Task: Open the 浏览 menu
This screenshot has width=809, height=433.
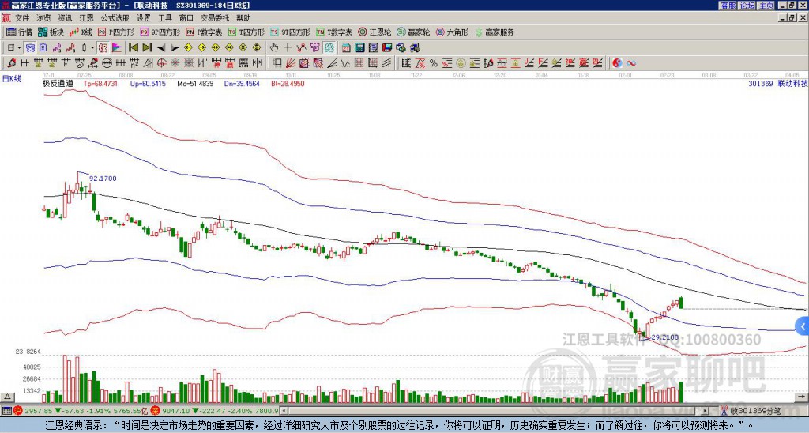Action: (44, 18)
